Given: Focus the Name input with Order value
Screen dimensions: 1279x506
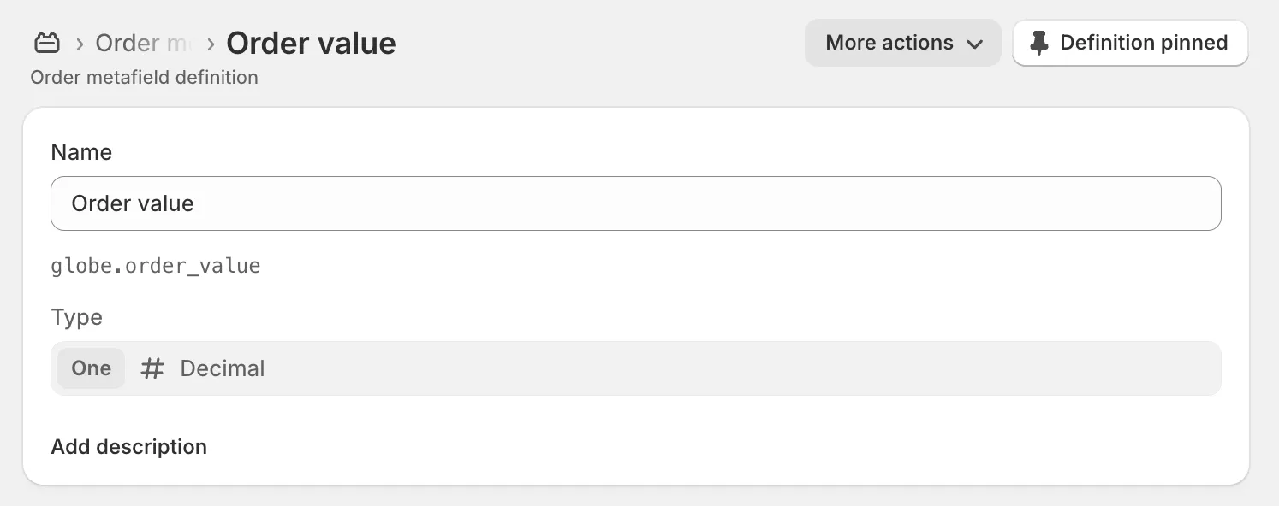Looking at the screenshot, I should 635,203.
